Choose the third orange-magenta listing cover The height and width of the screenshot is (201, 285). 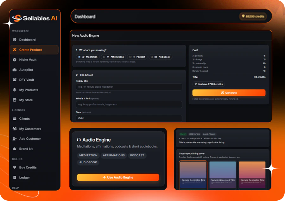[x=252, y=174]
